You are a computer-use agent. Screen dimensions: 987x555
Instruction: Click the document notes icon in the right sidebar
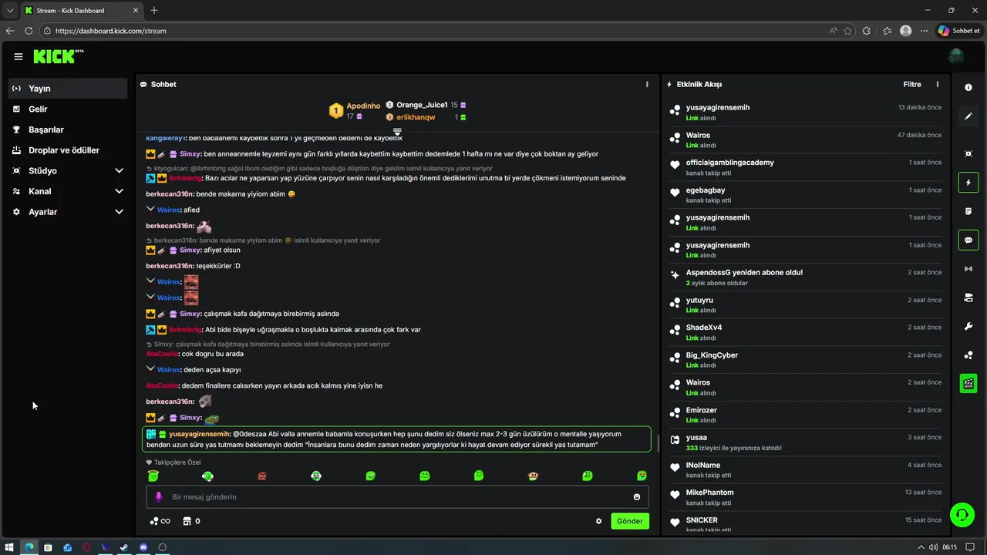(968, 211)
